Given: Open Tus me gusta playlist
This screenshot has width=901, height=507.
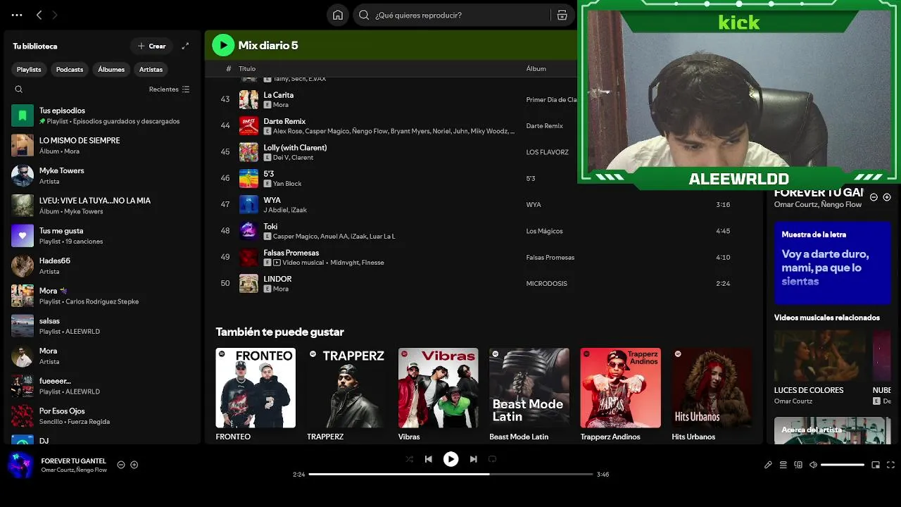Looking at the screenshot, I should 102,236.
